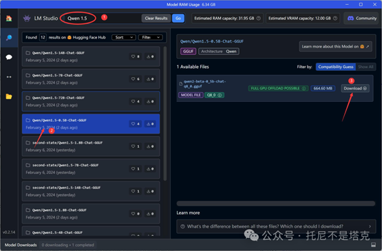Select the Qwen/Qwen1.5-4B-Chat-GGUF result
Viewport: 382px width, 251px height.
(91, 231)
